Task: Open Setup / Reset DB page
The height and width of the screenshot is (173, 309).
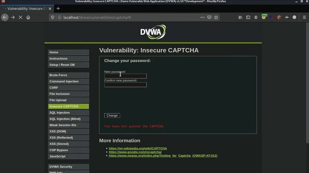Action: 69,65
